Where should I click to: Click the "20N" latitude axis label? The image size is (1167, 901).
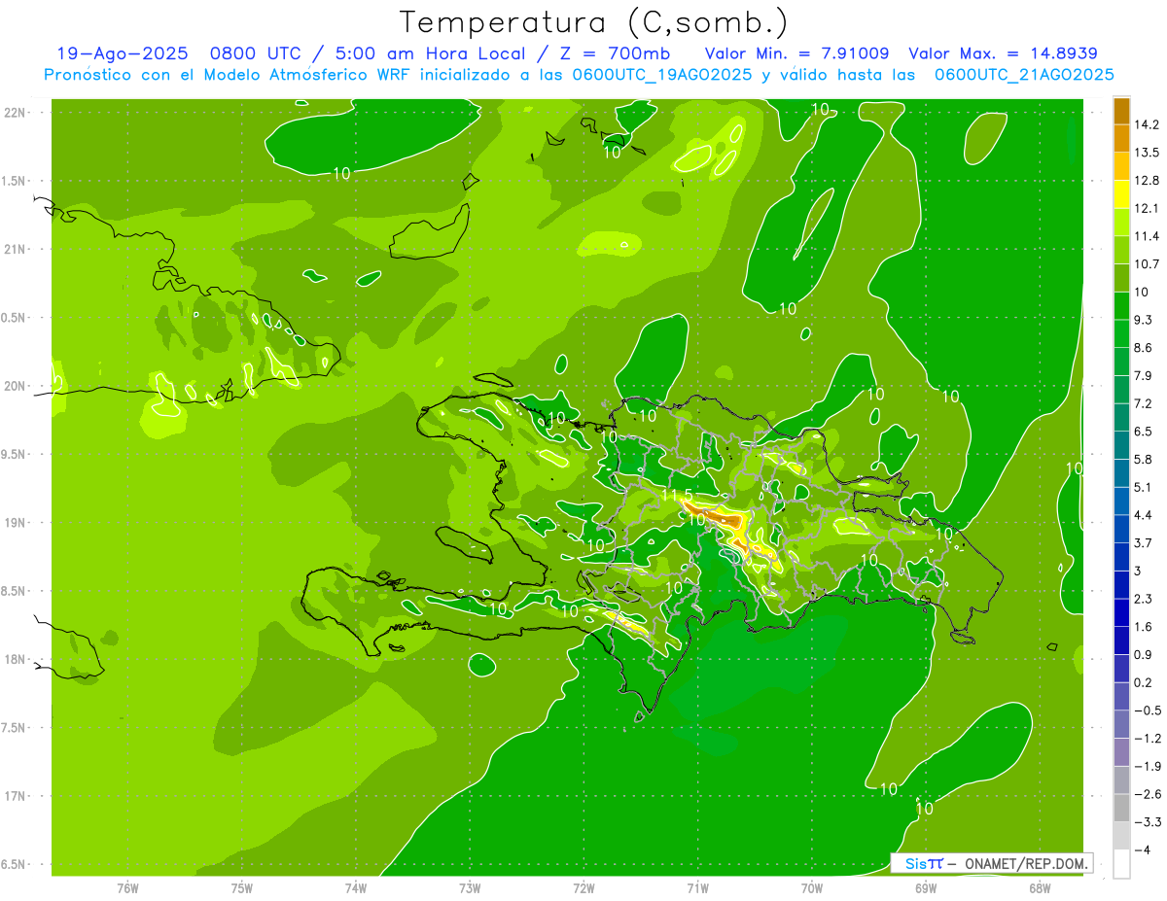16,386
